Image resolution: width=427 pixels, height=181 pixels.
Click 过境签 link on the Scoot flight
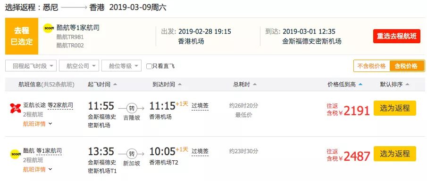200,151
